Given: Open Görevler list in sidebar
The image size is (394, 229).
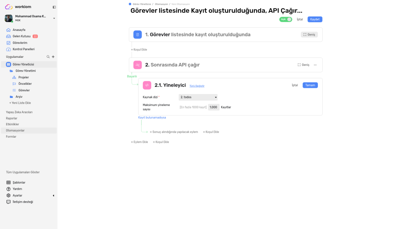Looking at the screenshot, I should pyautogui.click(x=24, y=90).
